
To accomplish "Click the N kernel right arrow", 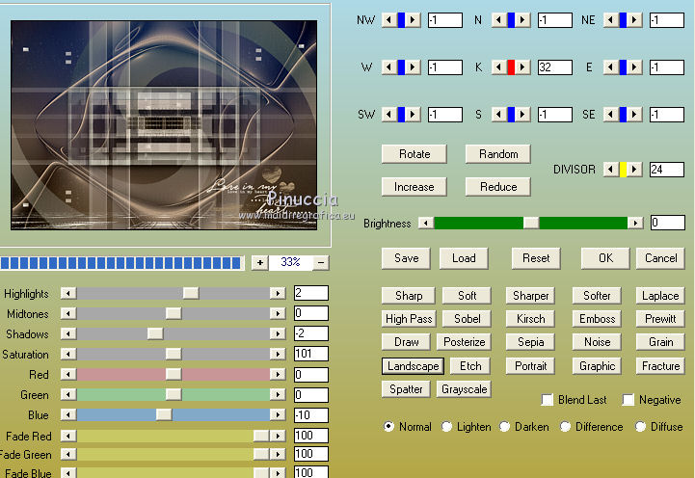I will [x=522, y=20].
